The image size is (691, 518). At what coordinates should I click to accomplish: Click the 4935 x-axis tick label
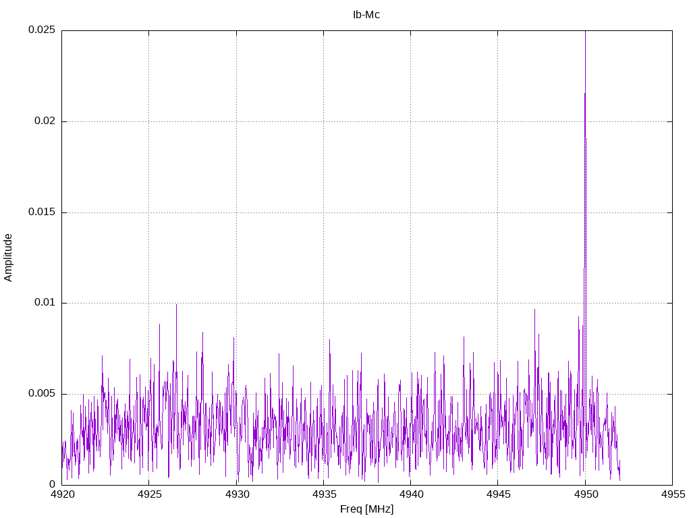[x=323, y=494]
